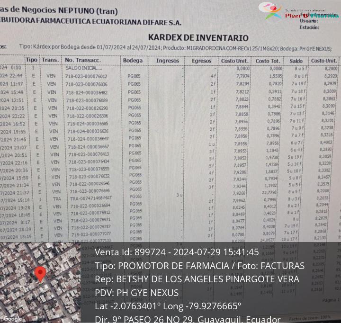Select the Ingresos column header

click(x=168, y=61)
